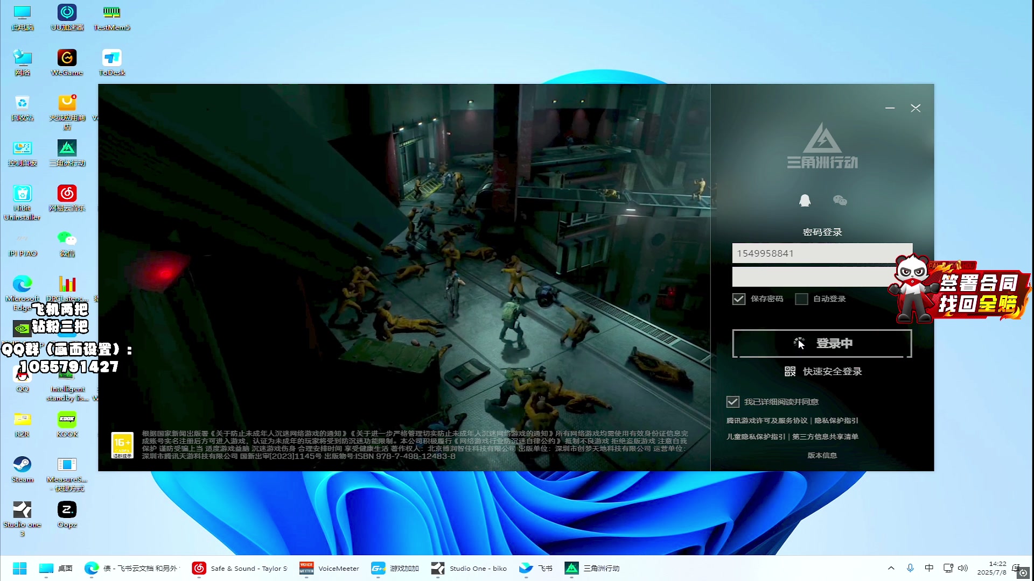Open the MeasureSleep shortcut icon
The width and height of the screenshot is (1034, 581).
67,473
